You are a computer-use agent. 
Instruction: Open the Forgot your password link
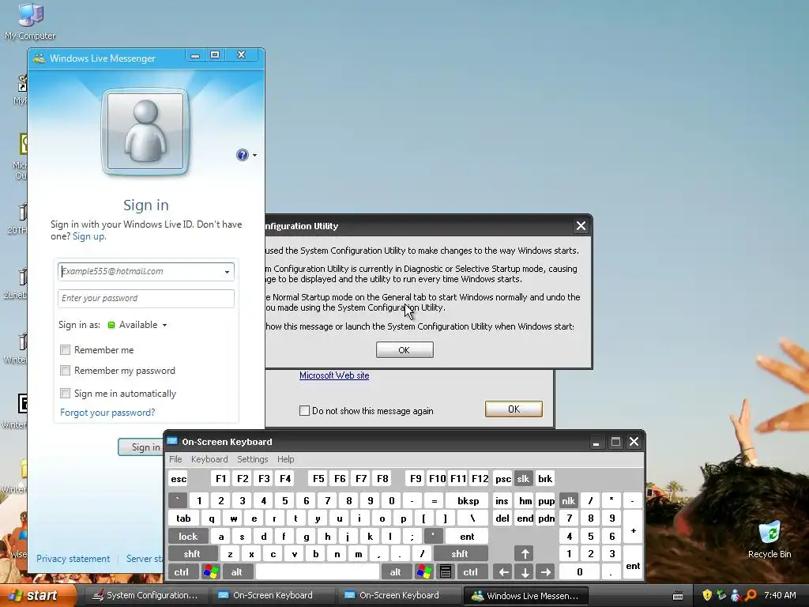click(107, 413)
